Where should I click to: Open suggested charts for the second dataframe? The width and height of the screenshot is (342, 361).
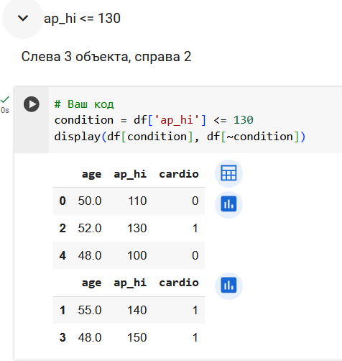pyautogui.click(x=228, y=285)
